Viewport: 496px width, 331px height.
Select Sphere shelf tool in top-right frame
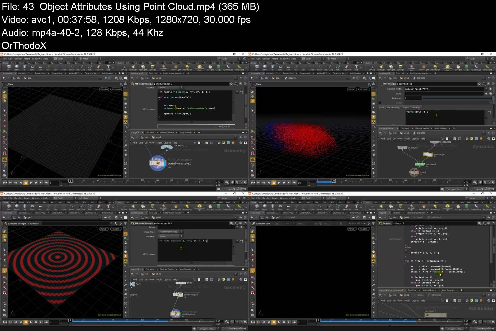[265, 68]
